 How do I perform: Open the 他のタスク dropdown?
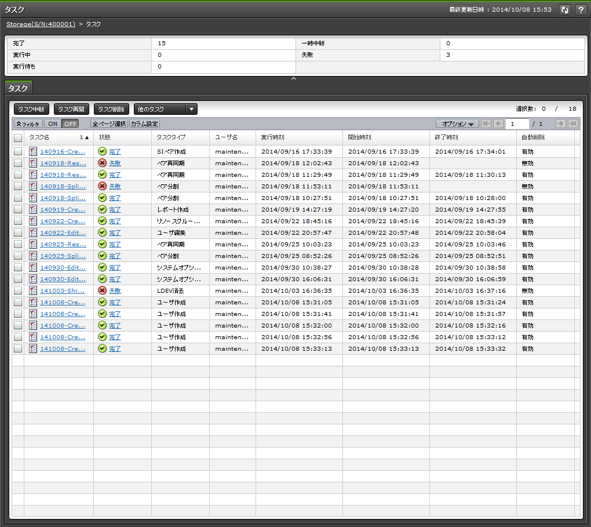[165, 109]
